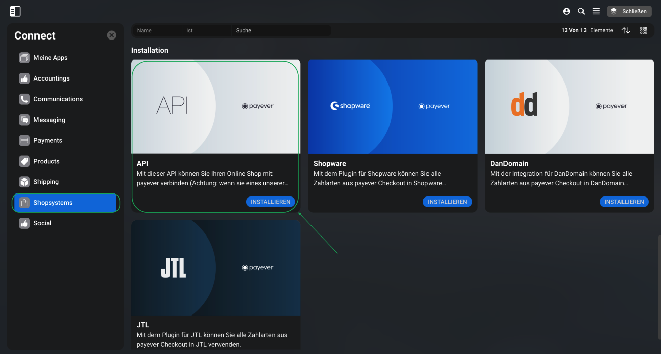Select the Payments category
This screenshot has height=354, width=661.
coord(66,140)
